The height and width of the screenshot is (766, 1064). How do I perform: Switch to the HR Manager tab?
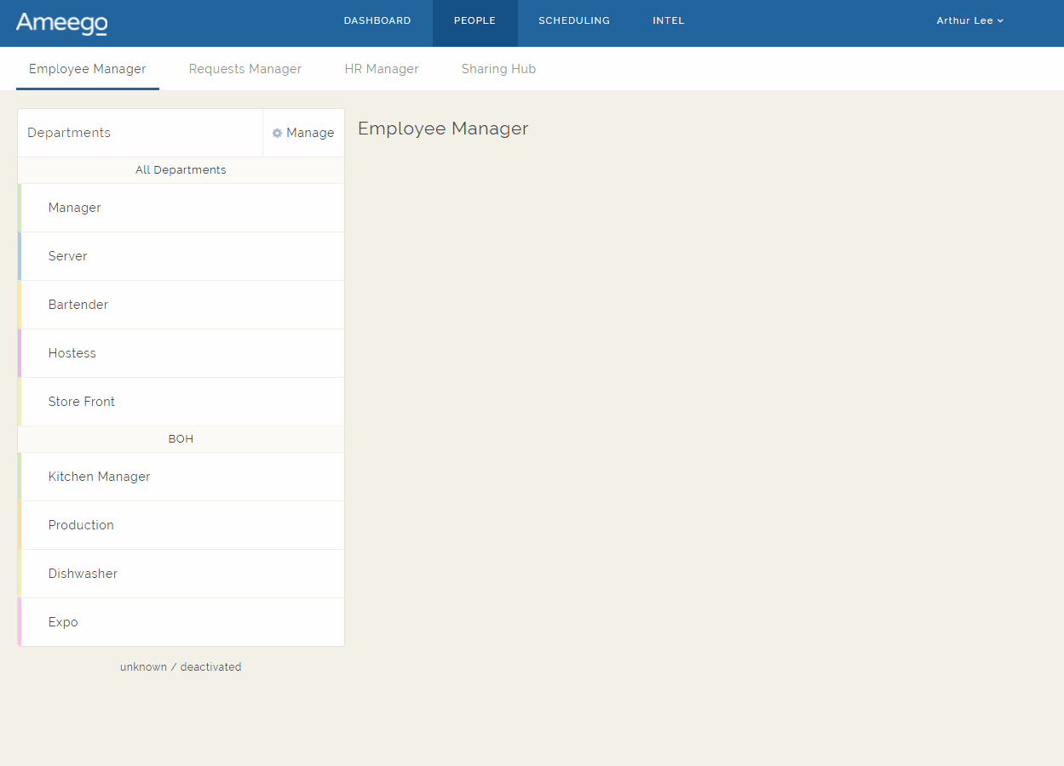point(382,69)
